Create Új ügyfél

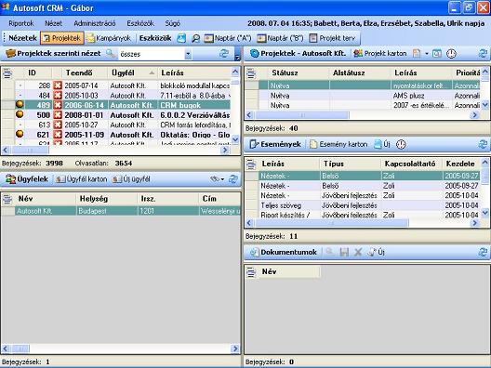coord(131,179)
